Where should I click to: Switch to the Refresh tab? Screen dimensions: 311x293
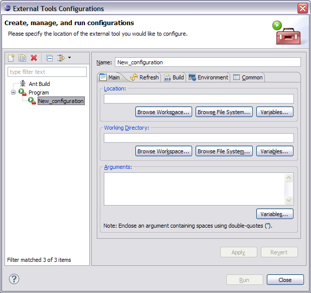tap(145, 77)
